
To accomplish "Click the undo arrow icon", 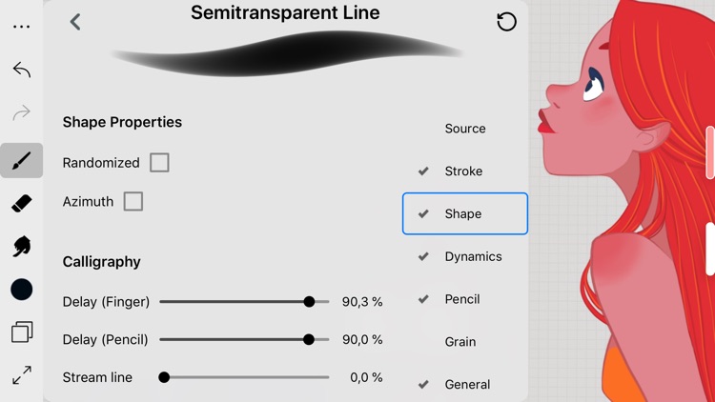I will 21,70.
